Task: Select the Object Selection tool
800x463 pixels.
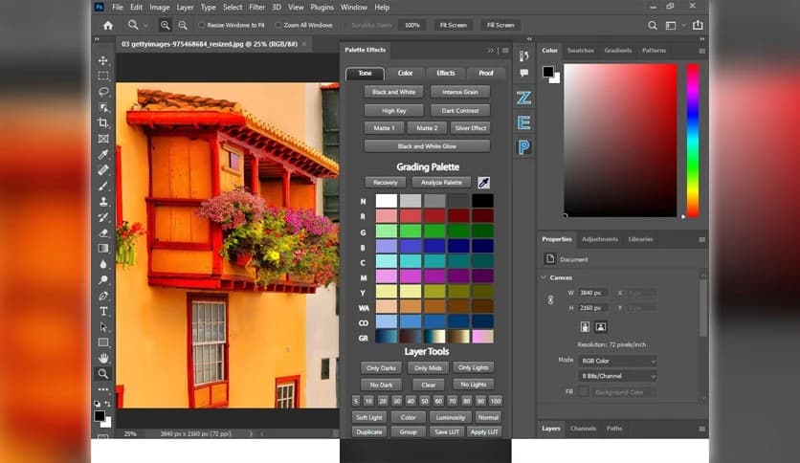Action: pyautogui.click(x=103, y=107)
